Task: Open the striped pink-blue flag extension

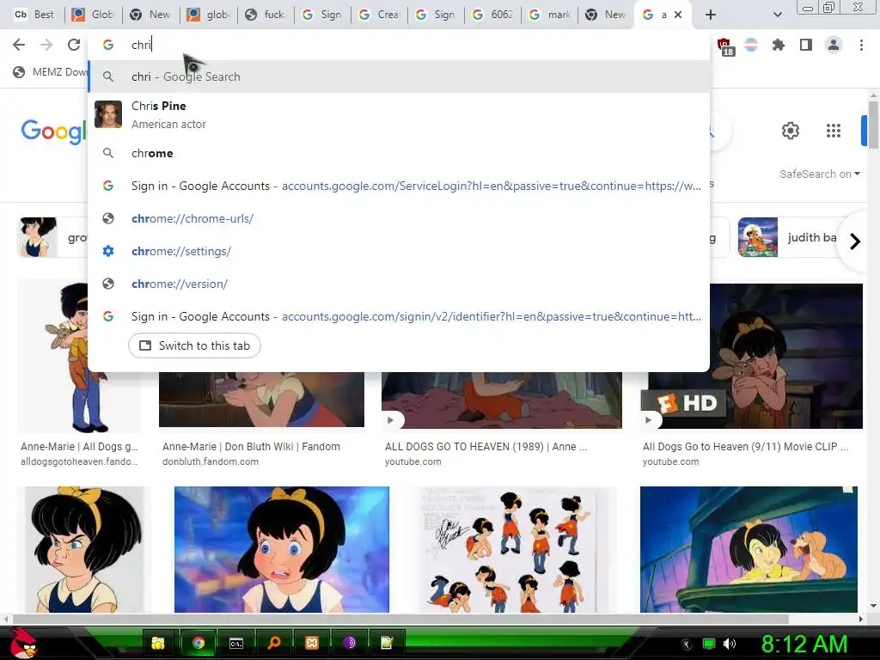Action: point(751,45)
